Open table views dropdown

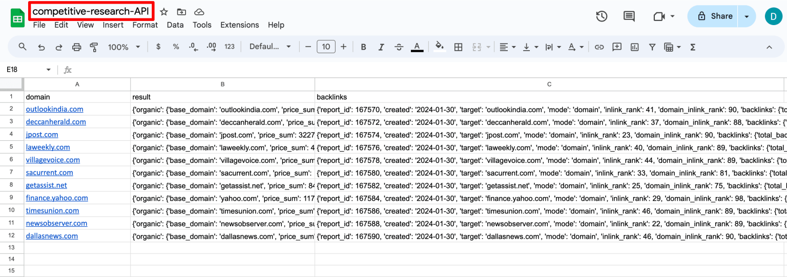point(672,47)
